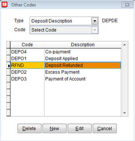Viewport: 135px width, 141px height.
Task: Click the grid scrollbar up arrow
Action: click(124, 45)
